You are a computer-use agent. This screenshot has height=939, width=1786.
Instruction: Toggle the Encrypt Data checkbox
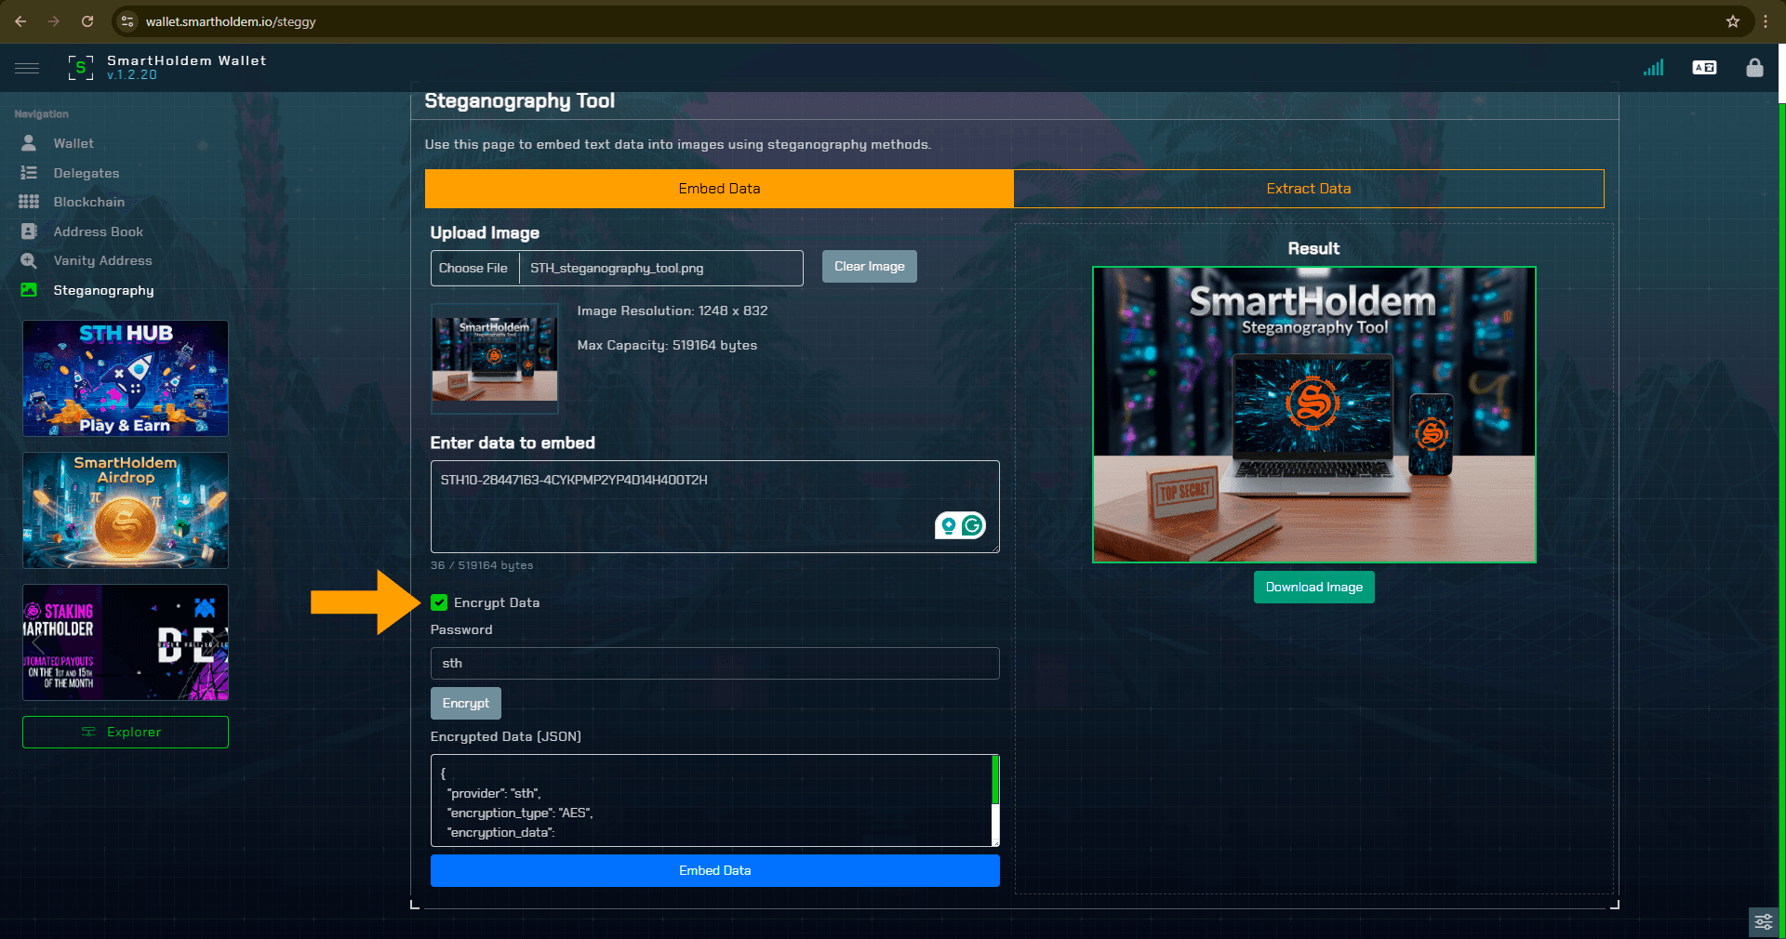tap(439, 602)
